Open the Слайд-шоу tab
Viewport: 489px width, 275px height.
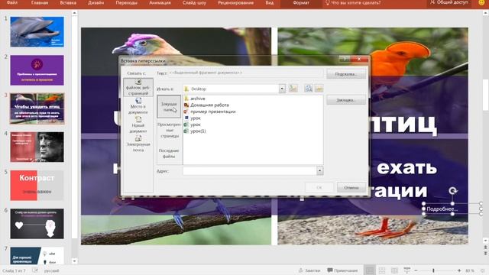194,3
